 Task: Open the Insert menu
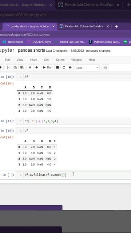point(33,60)
